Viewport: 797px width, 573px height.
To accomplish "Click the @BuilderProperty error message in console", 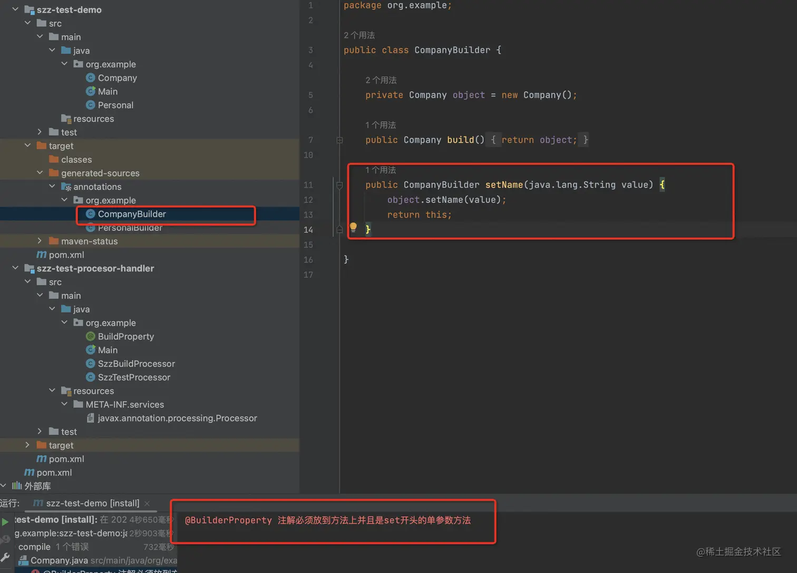I will tap(327, 520).
